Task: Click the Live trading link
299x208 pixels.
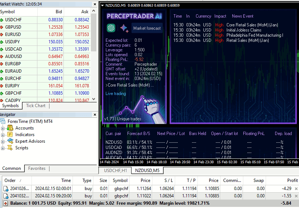Action: click(x=115, y=94)
